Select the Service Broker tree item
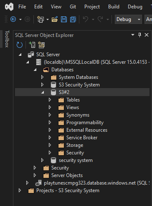 (x=82, y=138)
